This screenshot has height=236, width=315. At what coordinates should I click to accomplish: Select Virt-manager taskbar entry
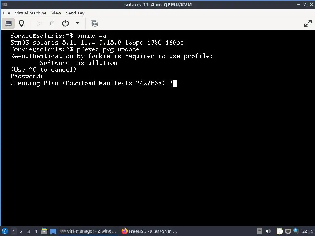click(x=88, y=231)
